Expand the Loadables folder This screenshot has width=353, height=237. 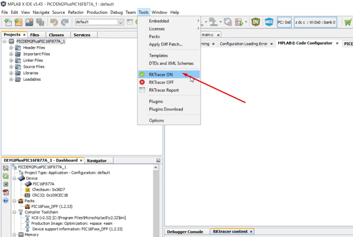tap(11, 79)
